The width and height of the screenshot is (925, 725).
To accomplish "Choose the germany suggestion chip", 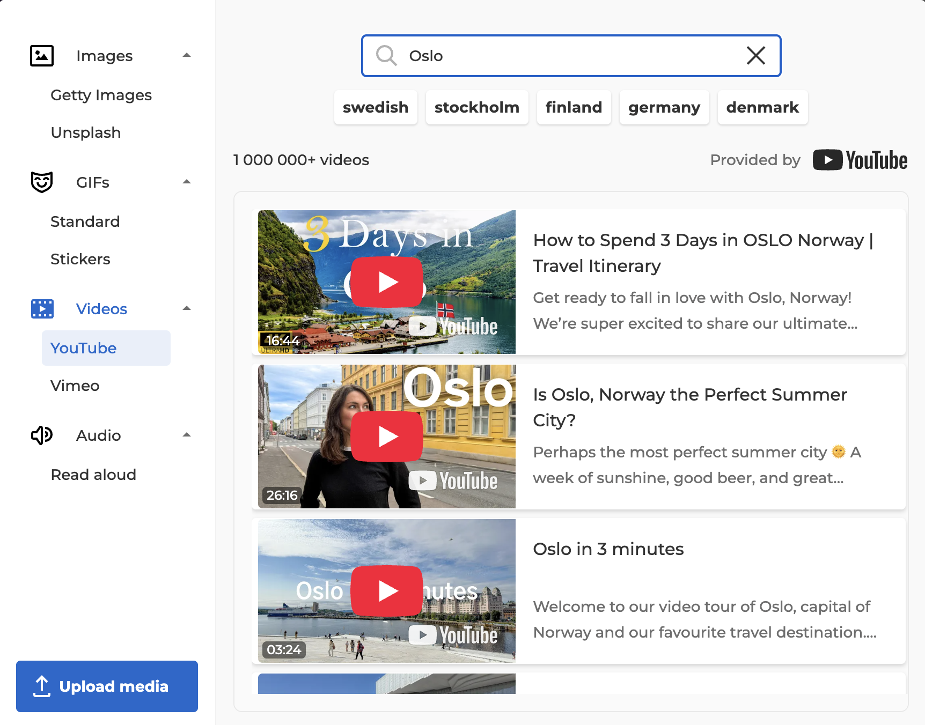I will [x=664, y=107].
